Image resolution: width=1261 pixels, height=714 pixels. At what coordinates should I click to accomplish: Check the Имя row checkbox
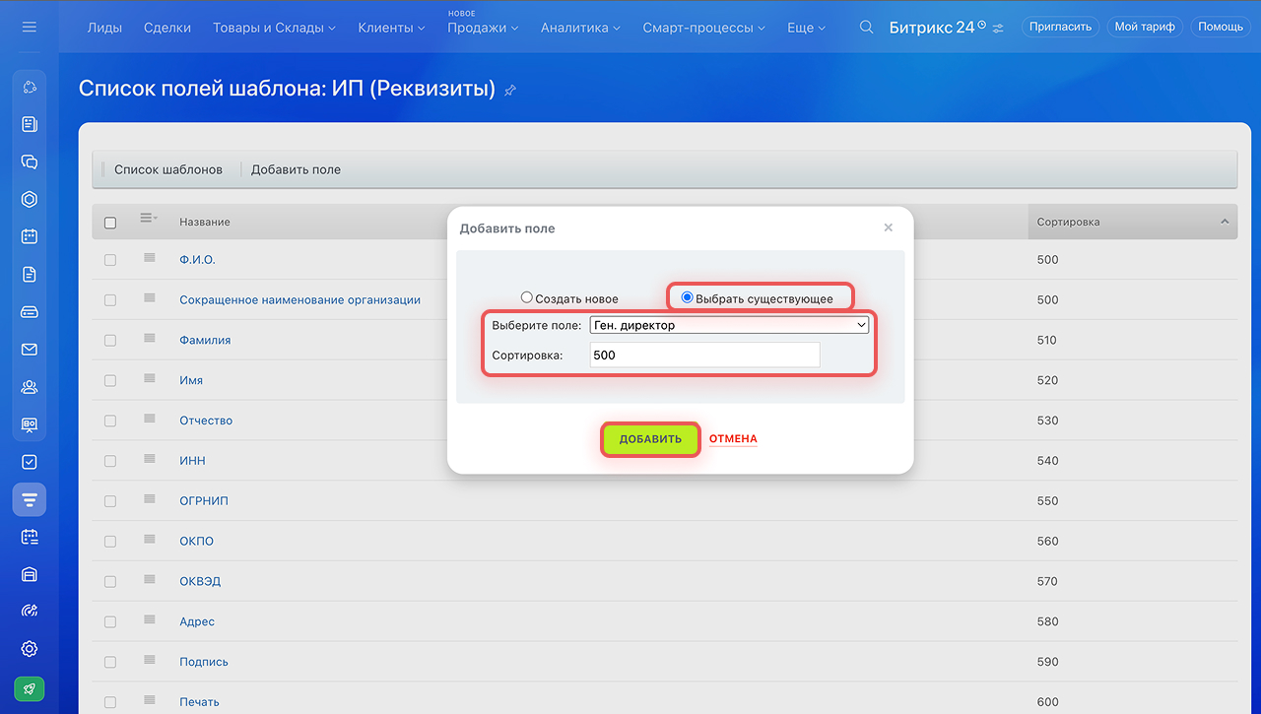(x=110, y=381)
